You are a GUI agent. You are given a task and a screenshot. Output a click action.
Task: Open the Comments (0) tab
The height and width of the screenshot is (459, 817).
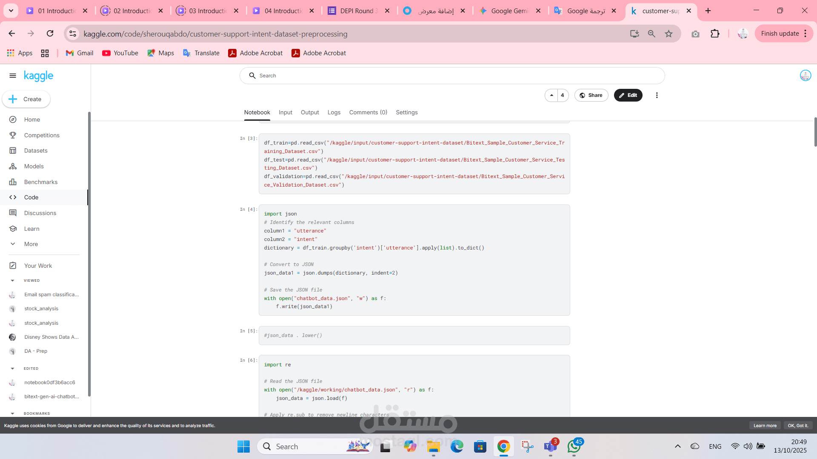368,112
